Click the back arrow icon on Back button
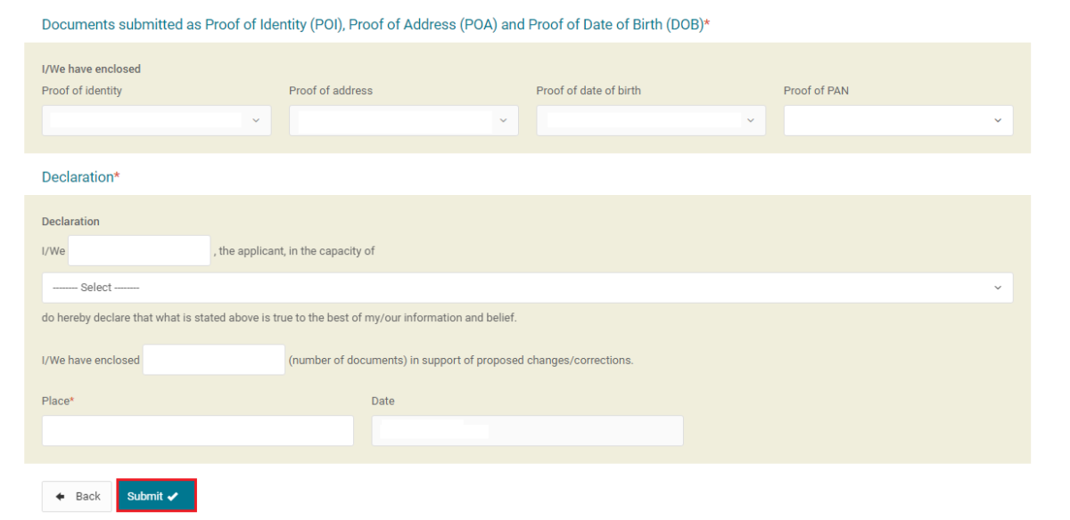Screen dimensions: 1070x520 61,496
